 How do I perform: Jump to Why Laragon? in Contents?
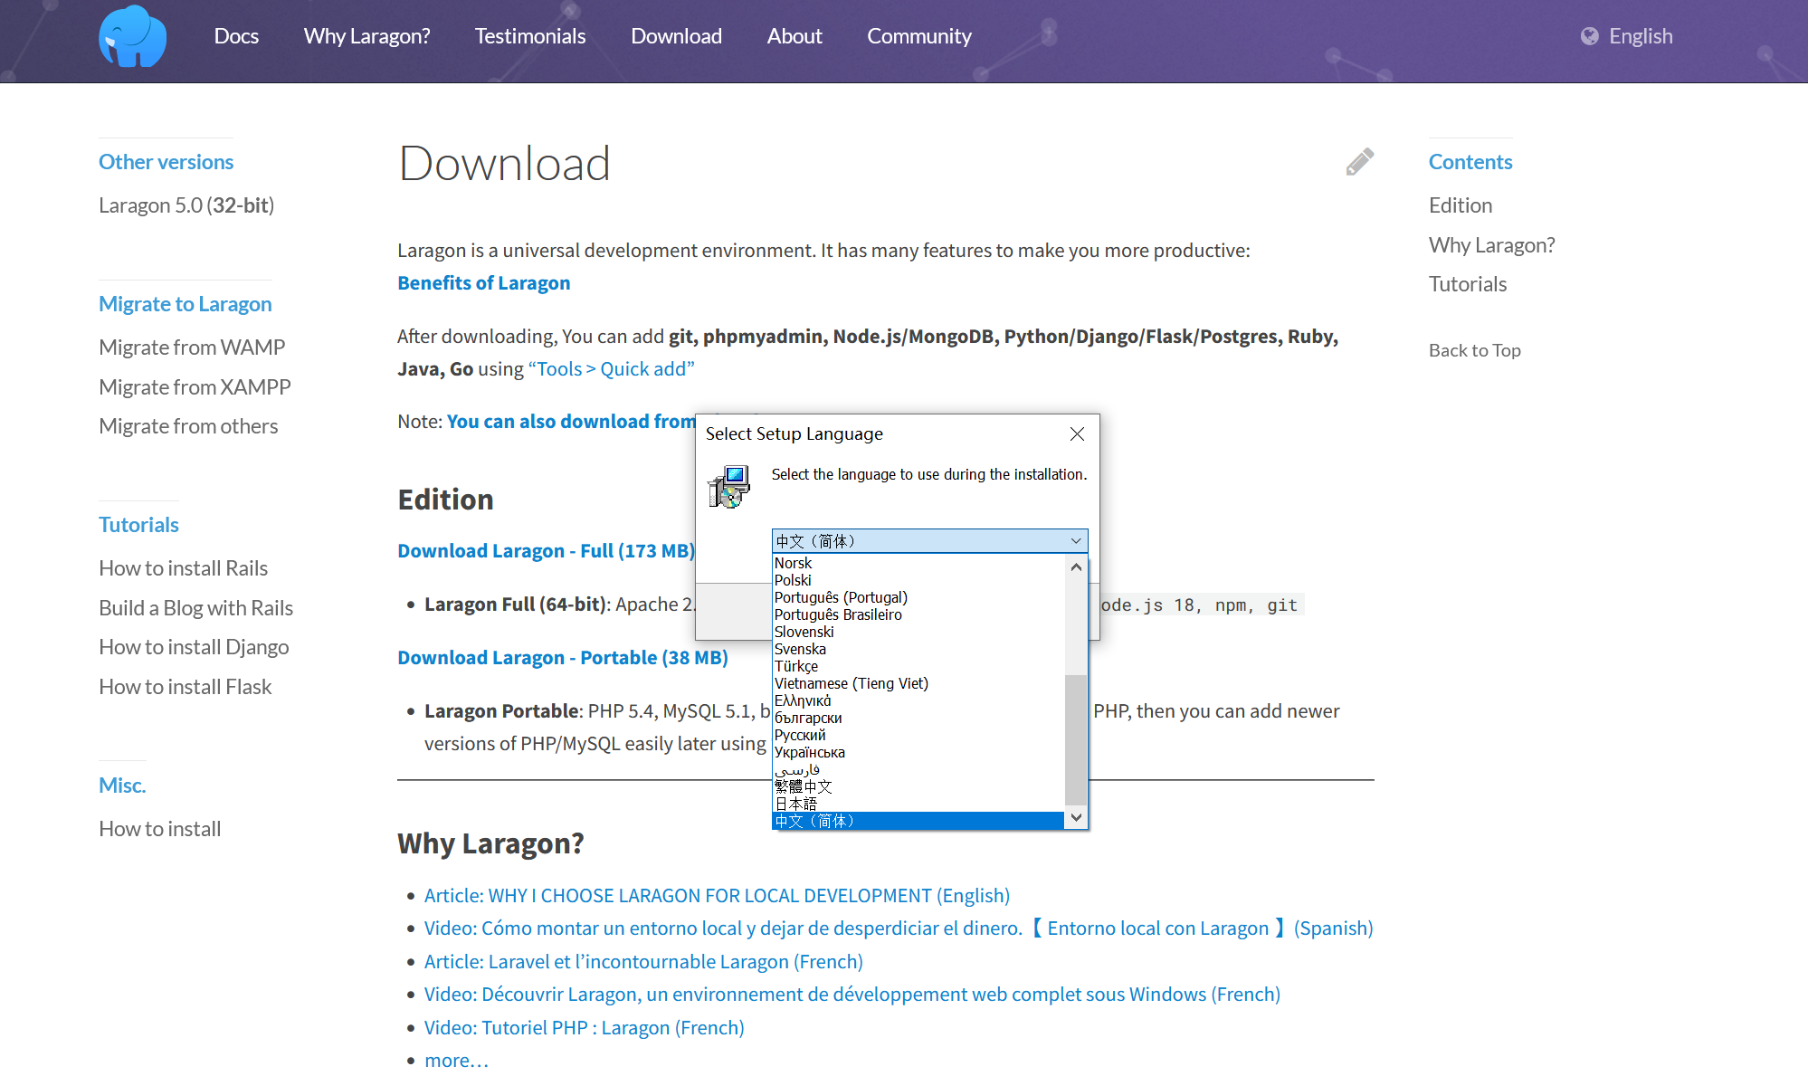[x=1491, y=245]
